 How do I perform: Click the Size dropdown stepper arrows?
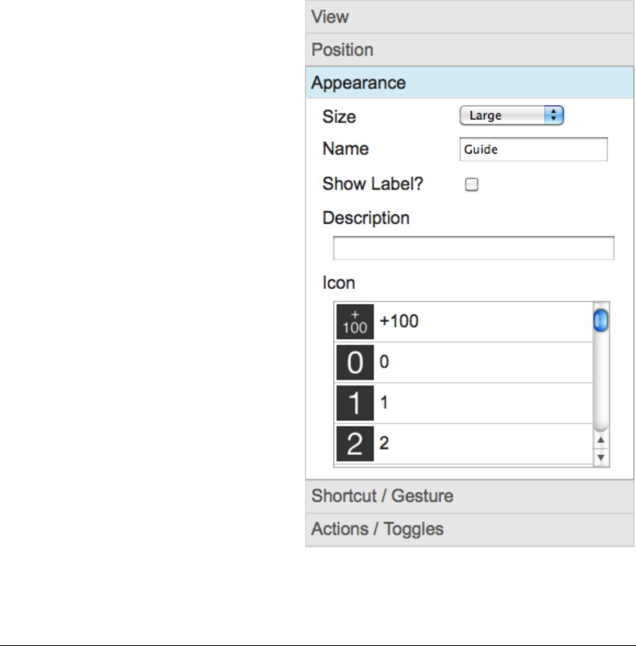553,116
